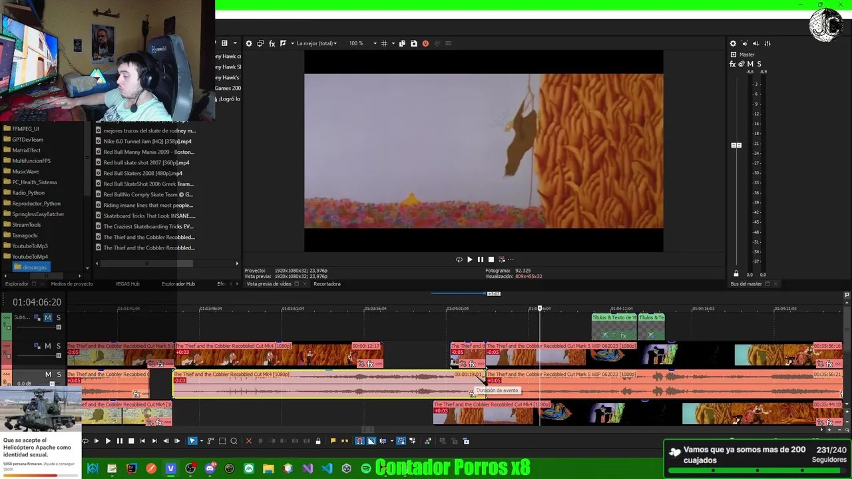Mute the Master bus
852x479 pixels.
pyautogui.click(x=750, y=64)
